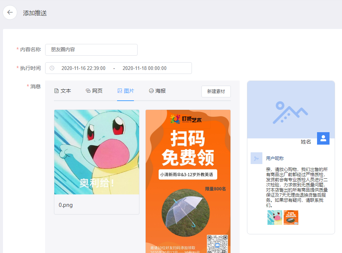The image size is (342, 253).
Task: Click the orange poster thumbnail in preview
Action: click(291, 217)
